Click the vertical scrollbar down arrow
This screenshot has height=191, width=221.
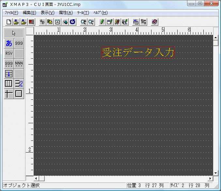click(215, 173)
